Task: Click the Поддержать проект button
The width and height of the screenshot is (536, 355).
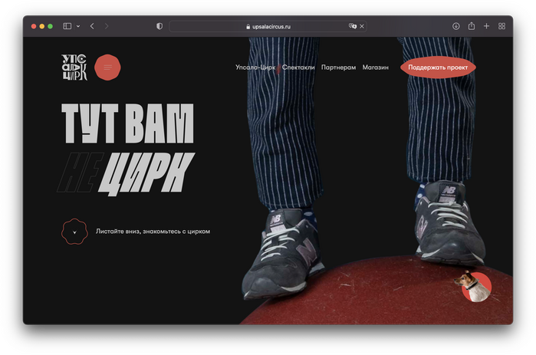Action: point(438,67)
